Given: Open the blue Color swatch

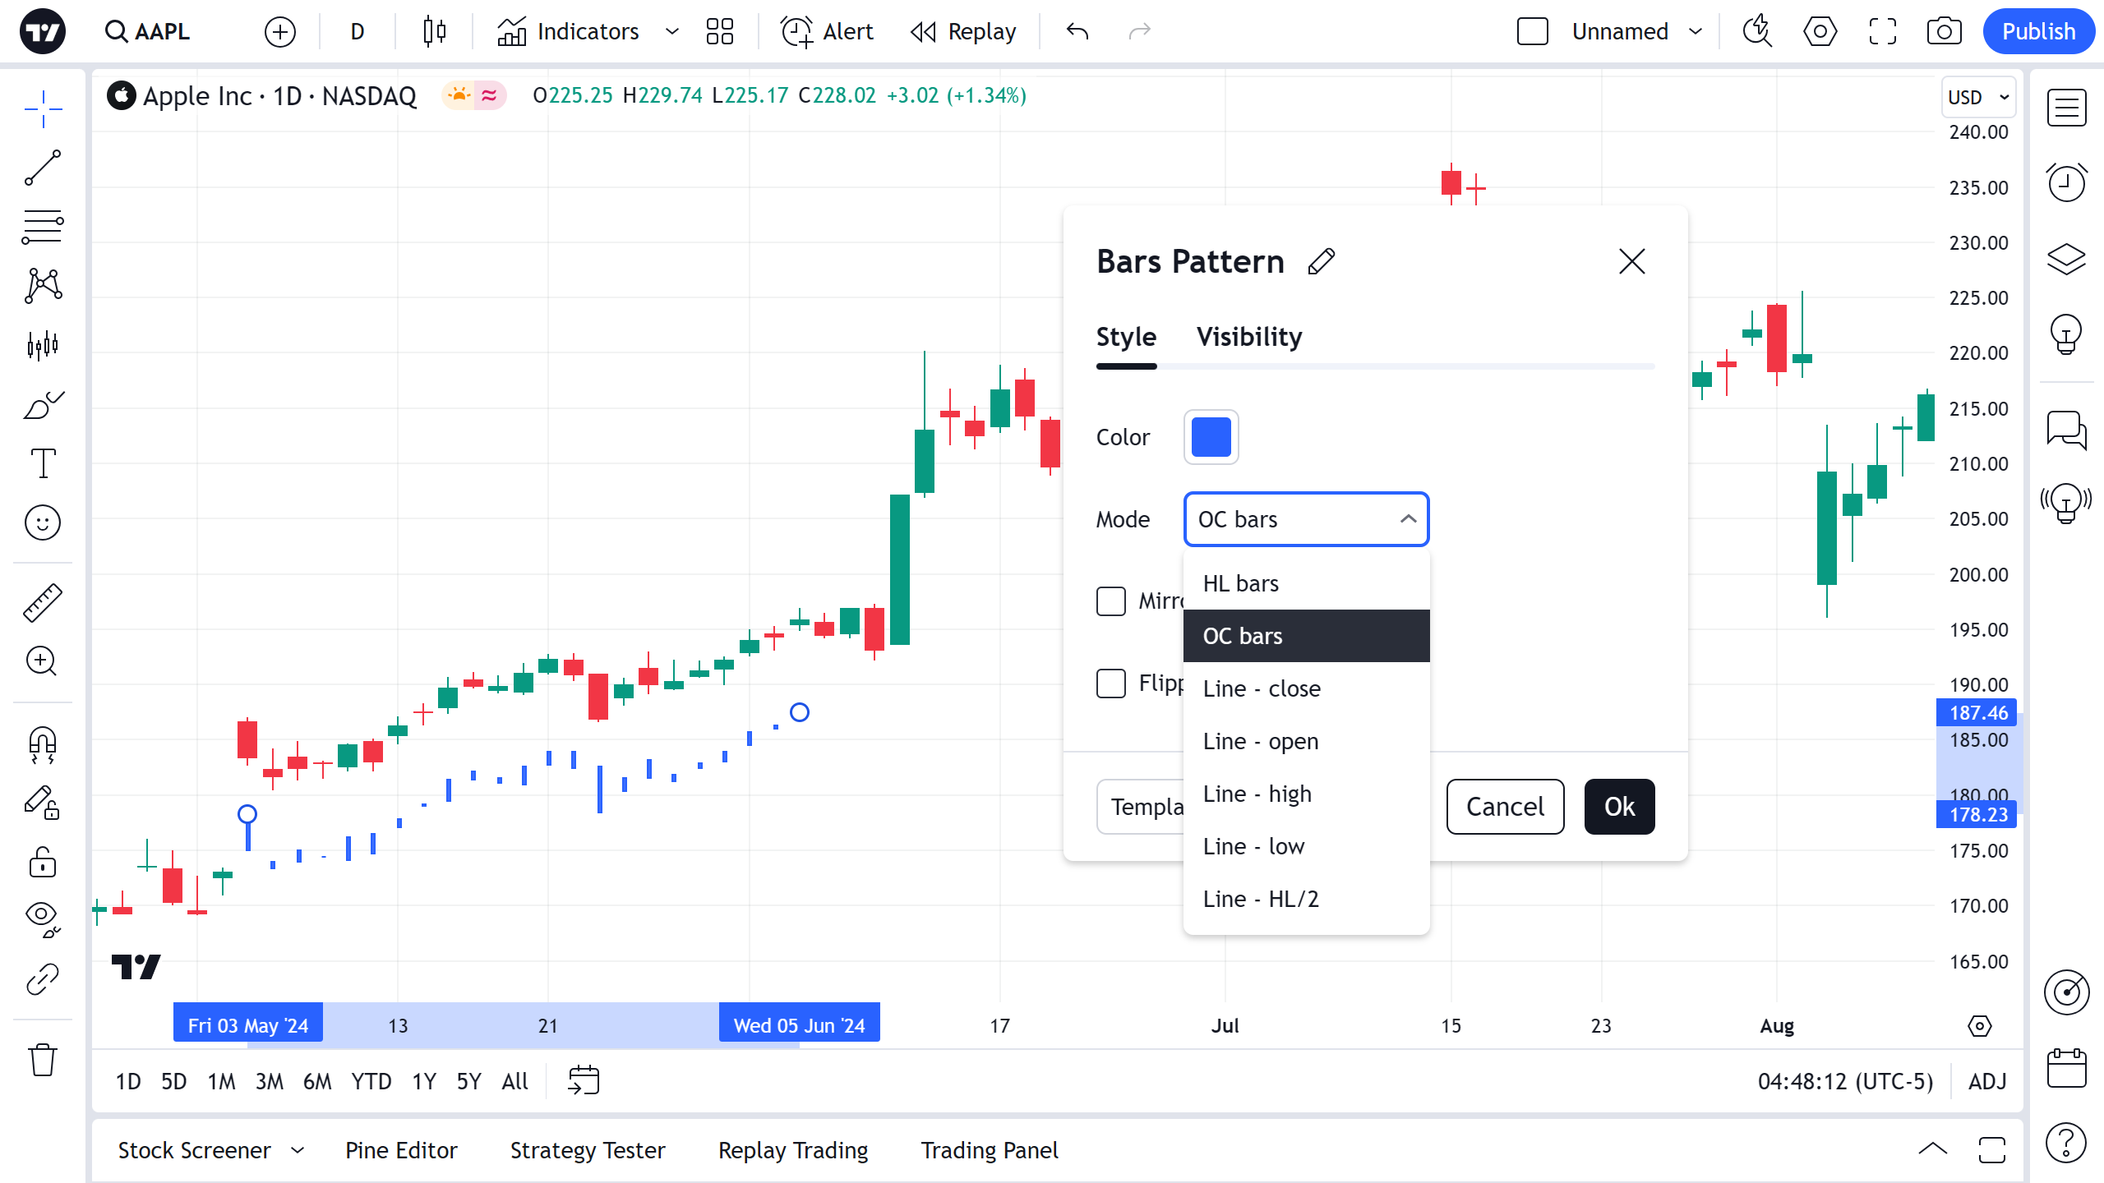Looking at the screenshot, I should point(1211,437).
